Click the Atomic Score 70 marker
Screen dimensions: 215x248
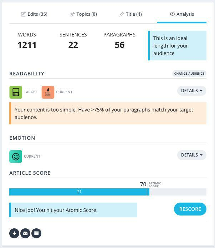143,184
